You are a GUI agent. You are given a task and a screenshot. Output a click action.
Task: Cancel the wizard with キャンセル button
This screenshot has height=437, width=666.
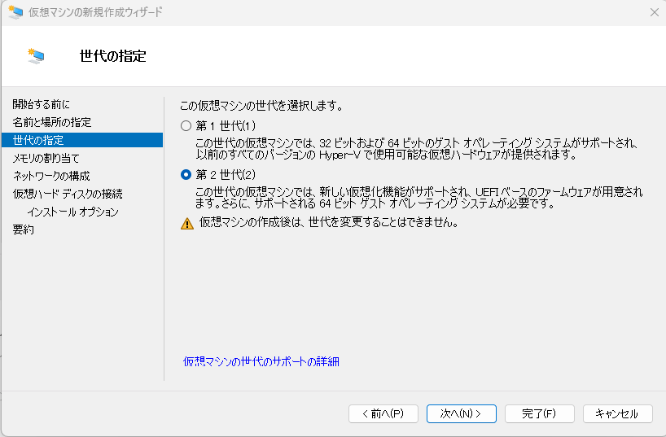coord(617,413)
